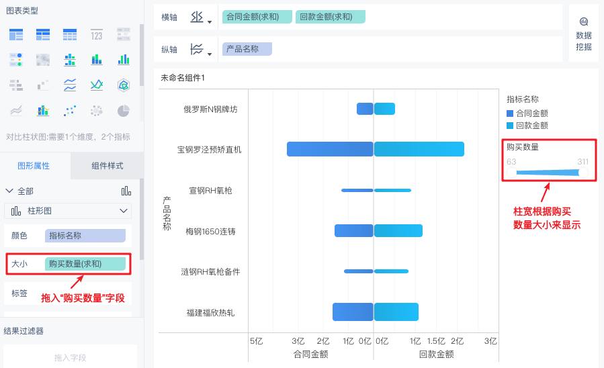Click the 横轴 axis settings icon
Screen dimensions: 604x368
197,17
